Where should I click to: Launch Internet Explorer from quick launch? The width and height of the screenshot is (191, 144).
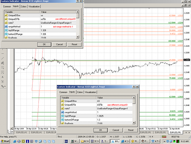pos(15,141)
